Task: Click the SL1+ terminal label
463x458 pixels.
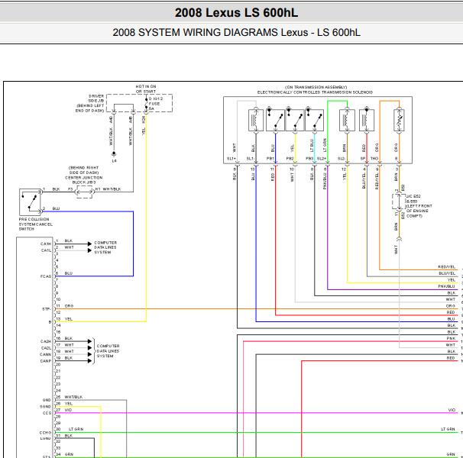Action: [x=231, y=159]
